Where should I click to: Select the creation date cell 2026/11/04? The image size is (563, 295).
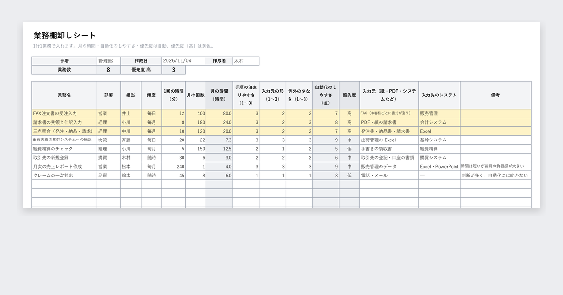tap(184, 61)
